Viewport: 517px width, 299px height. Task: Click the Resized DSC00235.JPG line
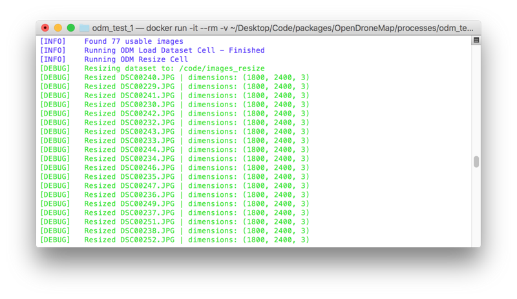point(174,177)
